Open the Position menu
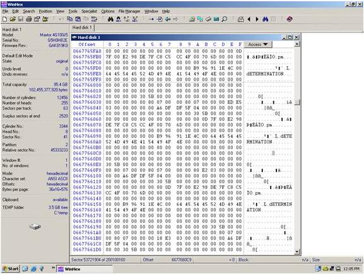The width and height of the screenshot is (364, 274). point(45,11)
